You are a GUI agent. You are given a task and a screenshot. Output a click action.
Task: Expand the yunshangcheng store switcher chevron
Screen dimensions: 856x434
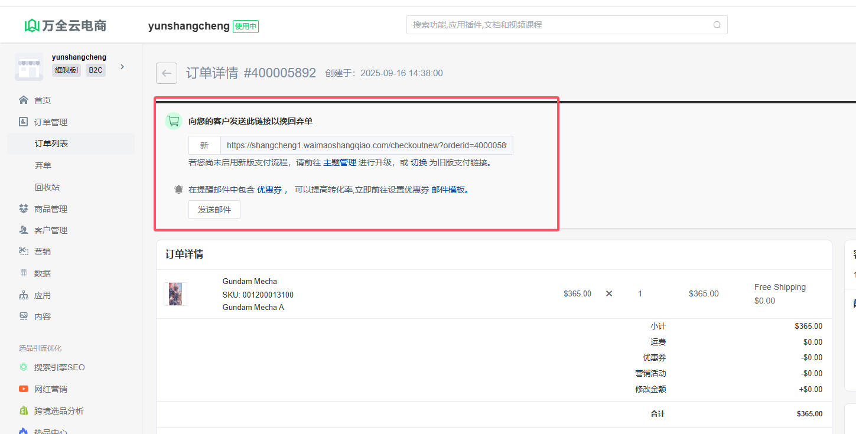pyautogui.click(x=122, y=67)
